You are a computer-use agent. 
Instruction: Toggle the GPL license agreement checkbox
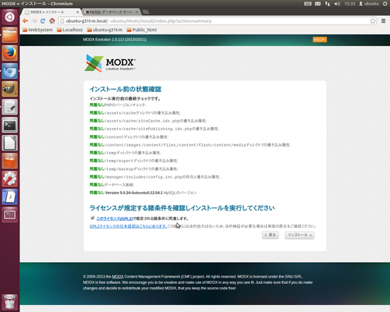point(92,218)
